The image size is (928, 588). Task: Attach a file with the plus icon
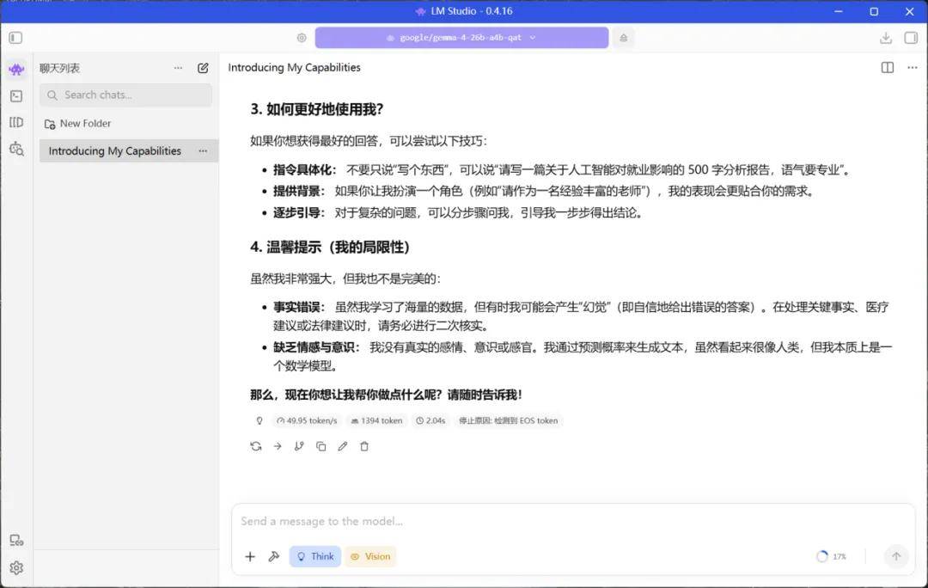250,556
